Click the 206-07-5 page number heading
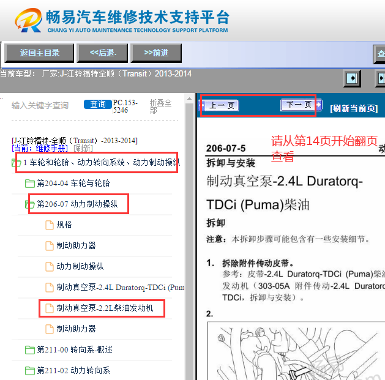The height and width of the screenshot is (380, 385). pos(226,148)
